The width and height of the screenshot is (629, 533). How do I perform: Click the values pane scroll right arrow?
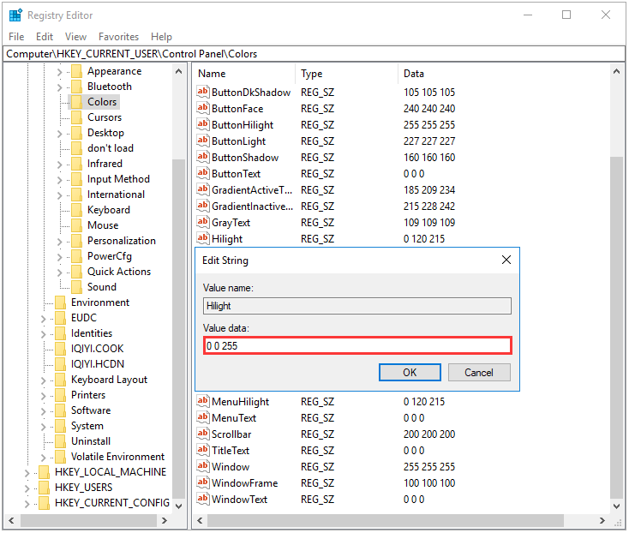pos(602,520)
